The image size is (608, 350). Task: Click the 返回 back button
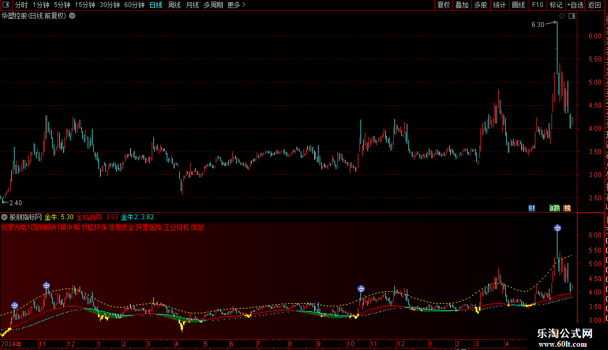click(x=595, y=5)
